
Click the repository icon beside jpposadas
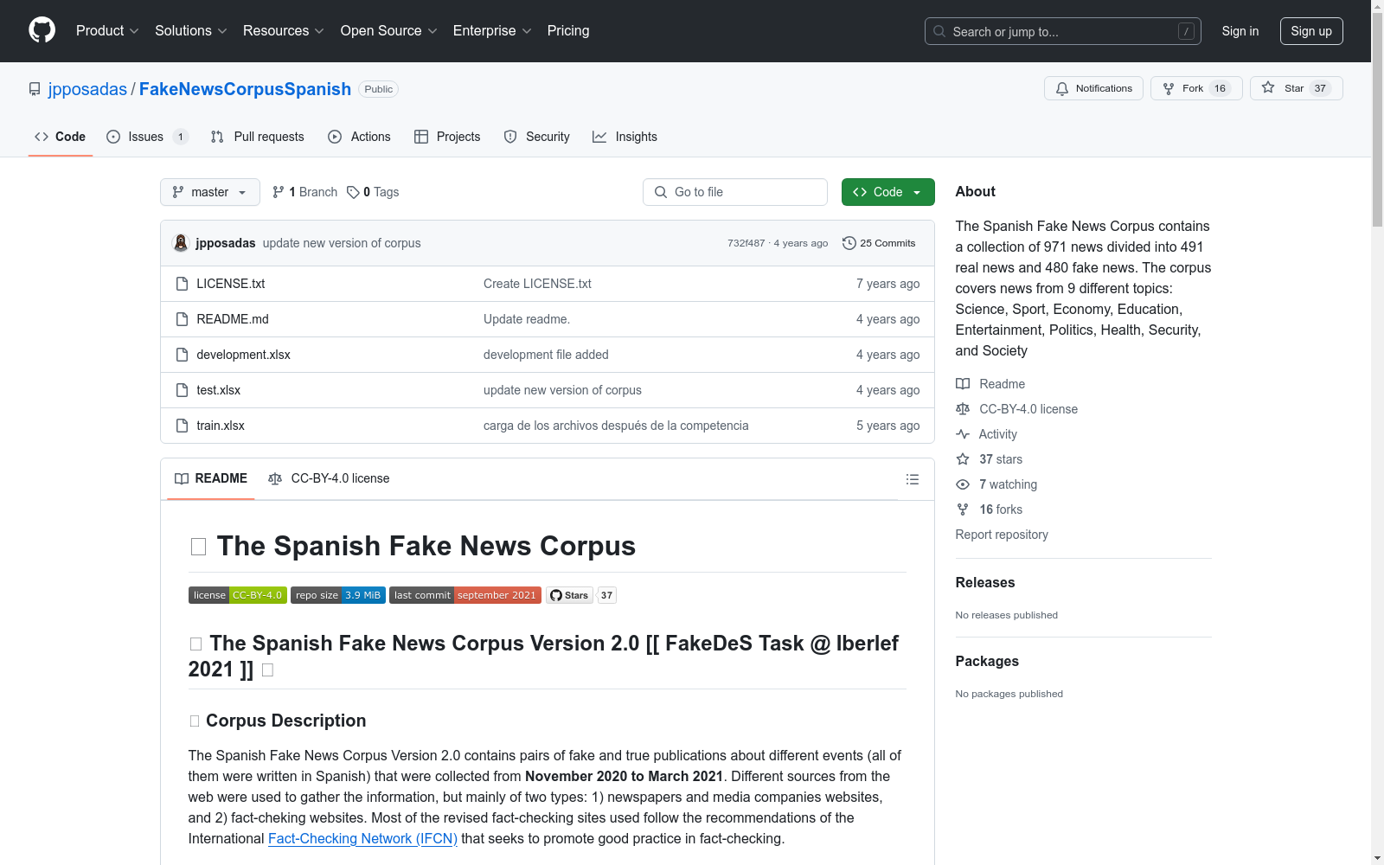click(x=35, y=89)
